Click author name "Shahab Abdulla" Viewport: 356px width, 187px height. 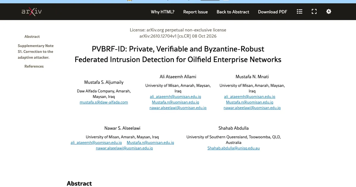point(233,128)
